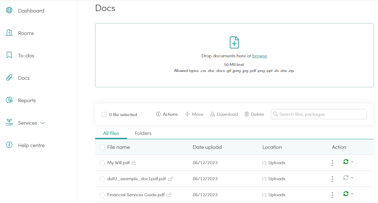Click the Help centre info icon

(9, 145)
